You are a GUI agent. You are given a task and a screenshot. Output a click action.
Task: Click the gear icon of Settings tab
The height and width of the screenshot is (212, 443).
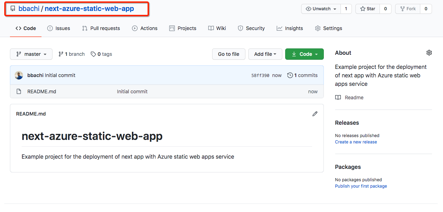[318, 28]
